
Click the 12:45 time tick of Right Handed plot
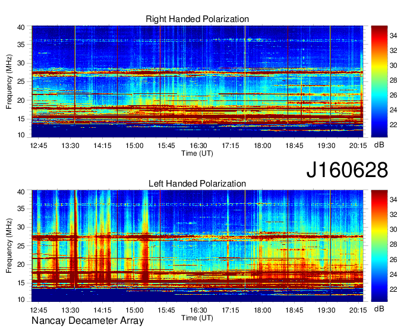(x=39, y=146)
